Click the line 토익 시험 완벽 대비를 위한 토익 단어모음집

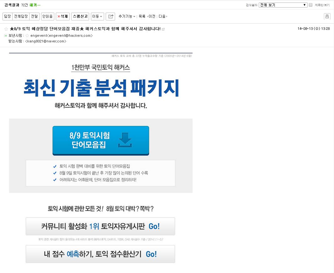(x=95, y=166)
